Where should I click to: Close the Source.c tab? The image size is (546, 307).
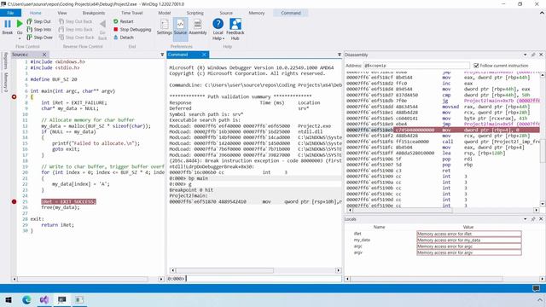[x=44, y=55]
